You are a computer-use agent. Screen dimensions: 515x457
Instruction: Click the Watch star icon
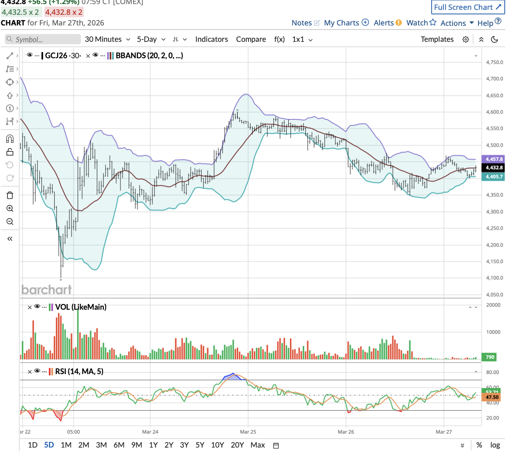433,22
